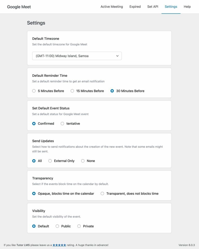Select 15 Minutes Before reminder
Viewport: 199px width, 249px height.
(x=72, y=91)
